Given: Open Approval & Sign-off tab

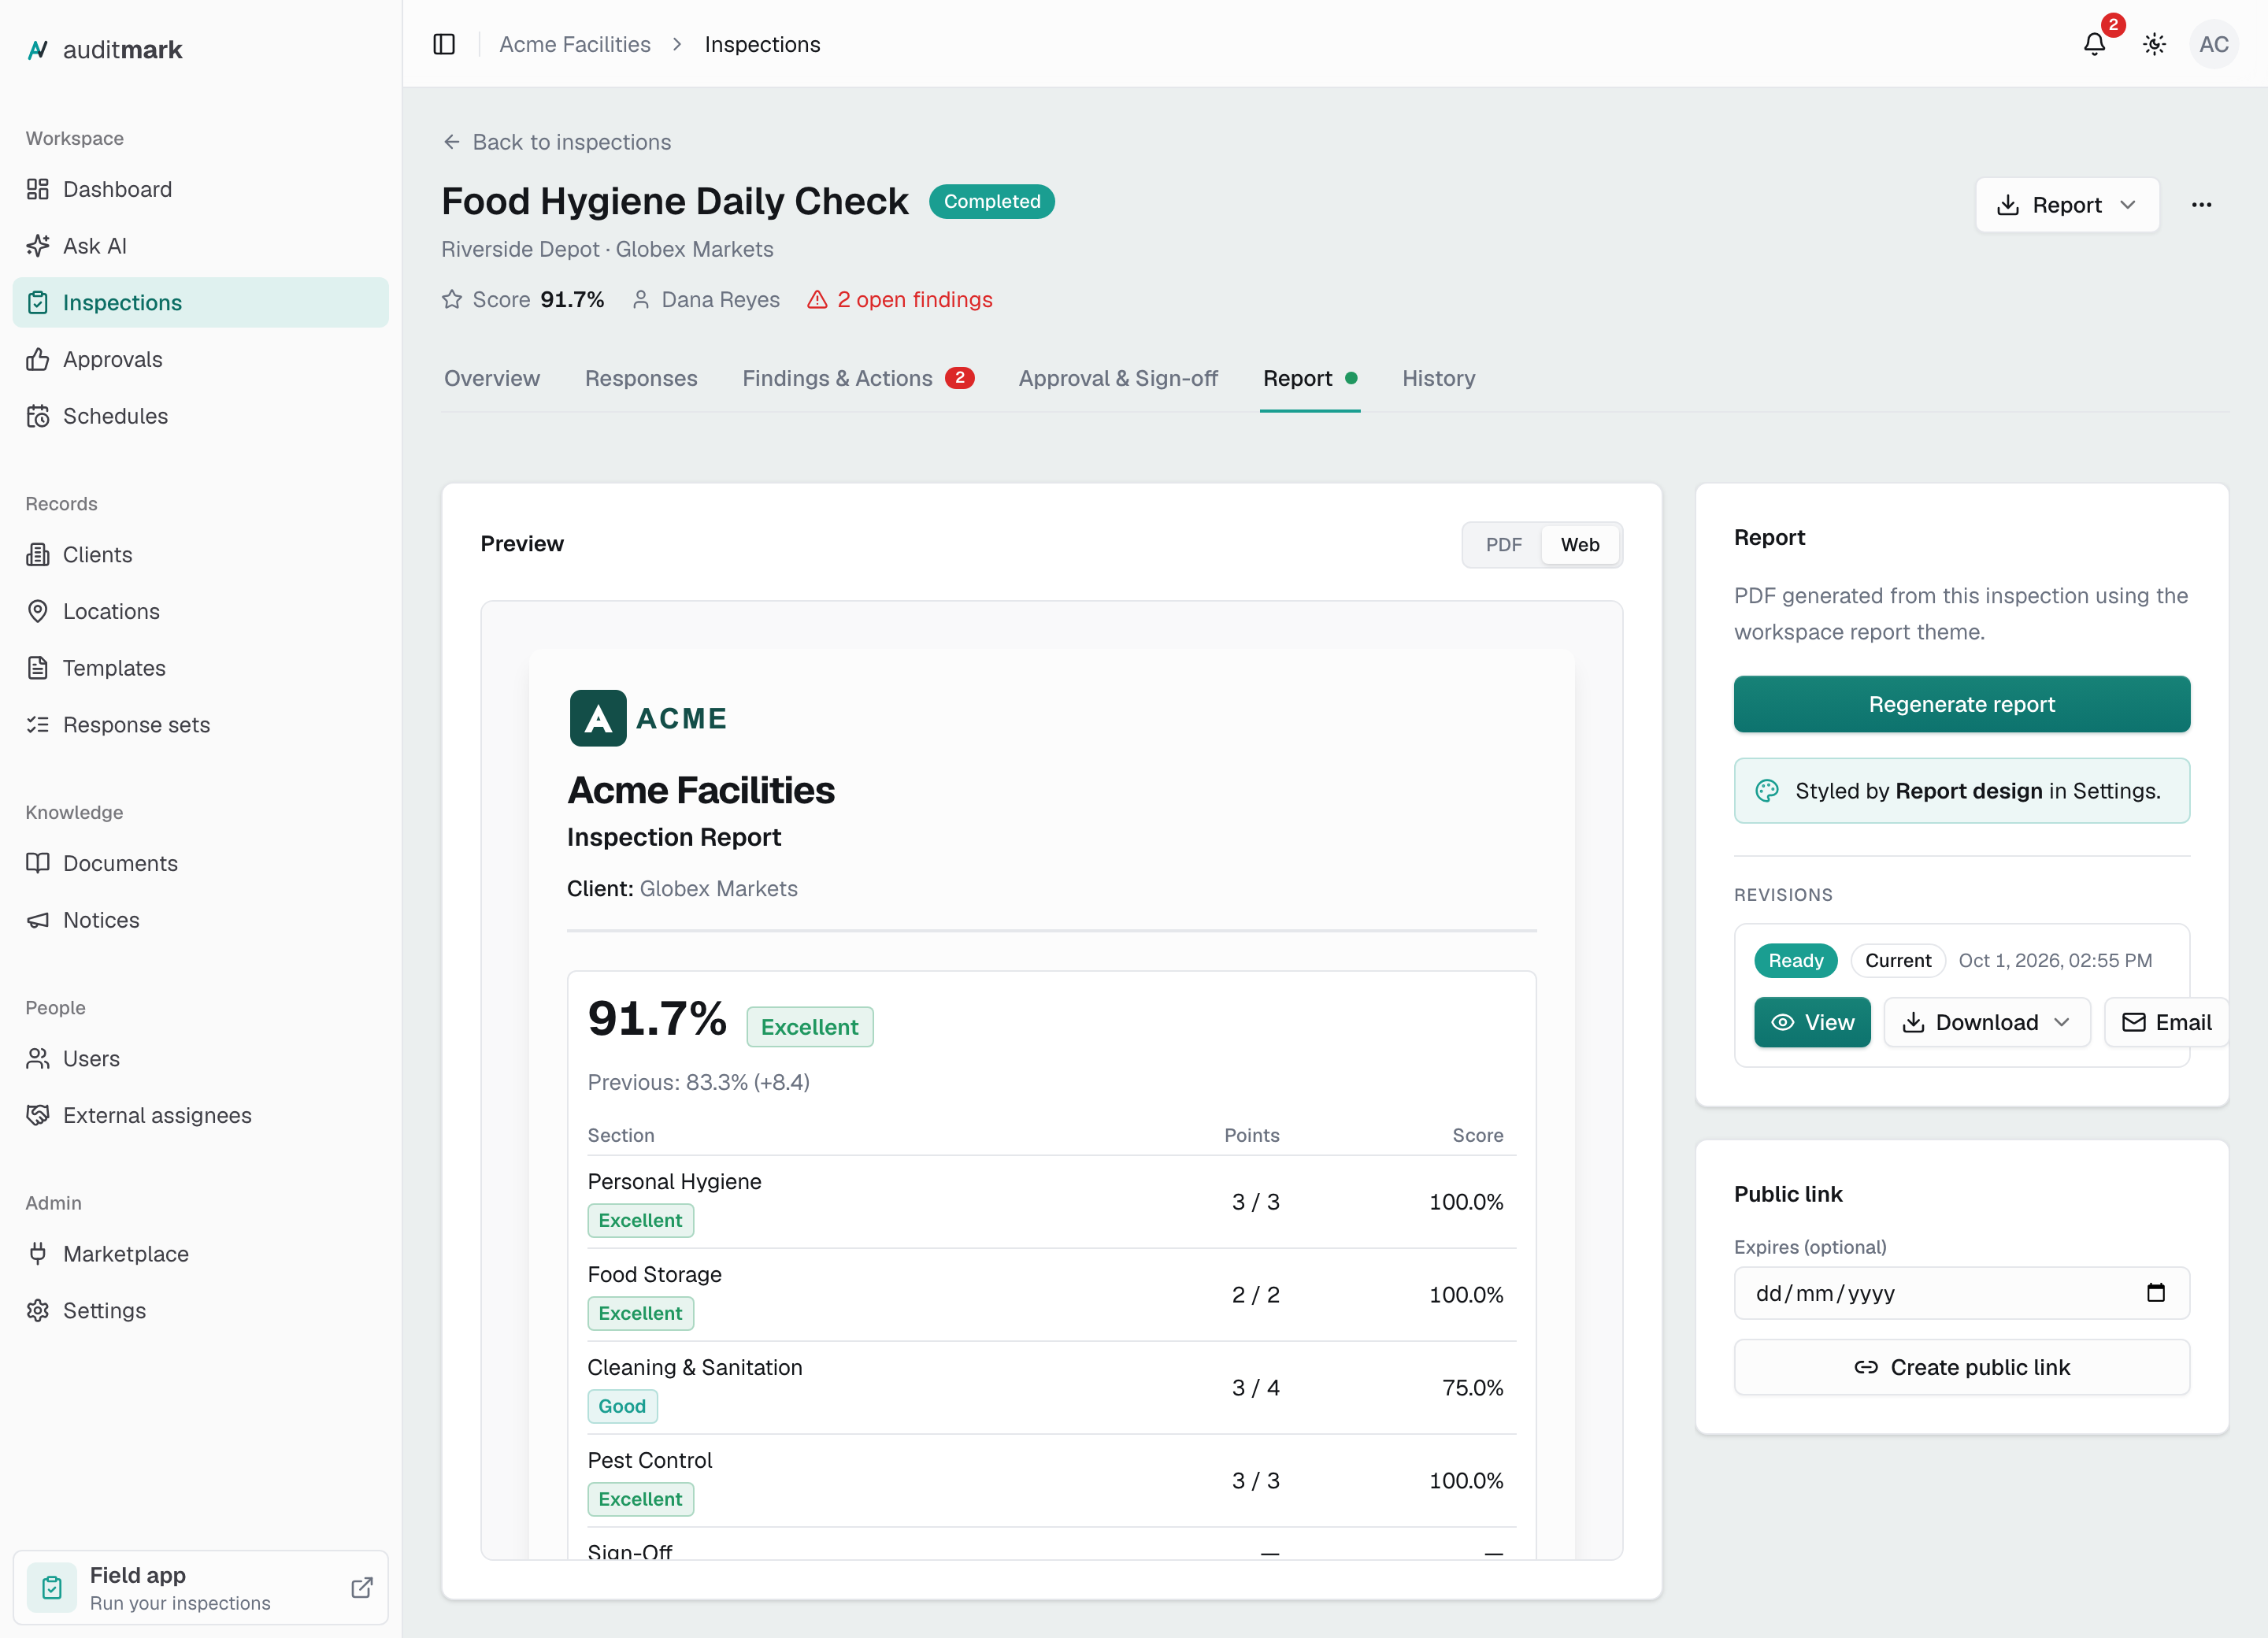Looking at the screenshot, I should [1118, 378].
